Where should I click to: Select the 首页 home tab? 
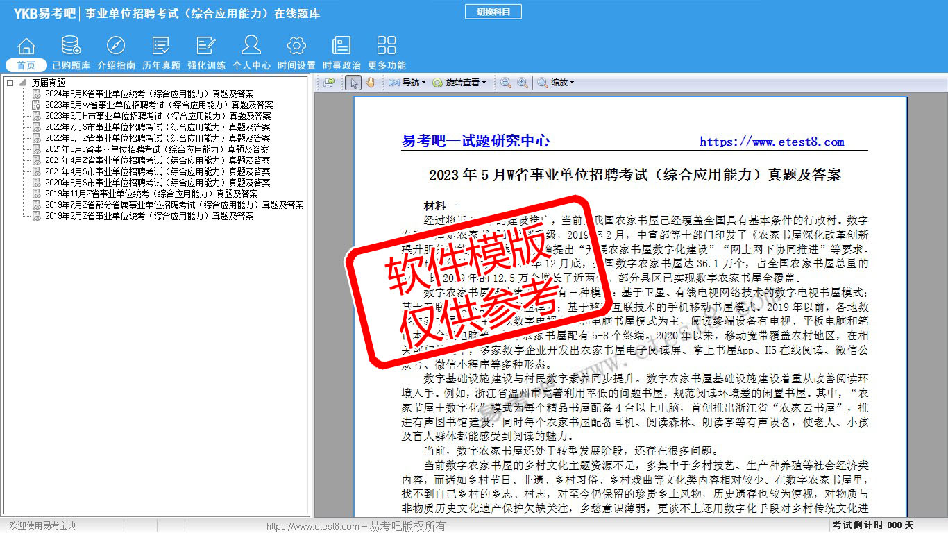[26, 65]
